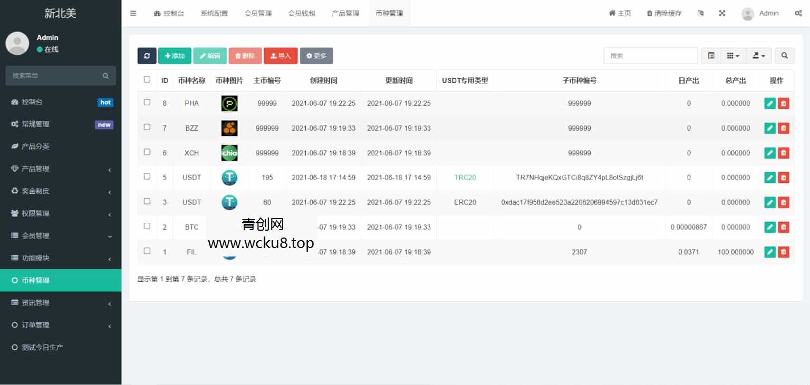The height and width of the screenshot is (385, 810).
Task: Click inside the 搜索 search input field
Action: [x=651, y=55]
